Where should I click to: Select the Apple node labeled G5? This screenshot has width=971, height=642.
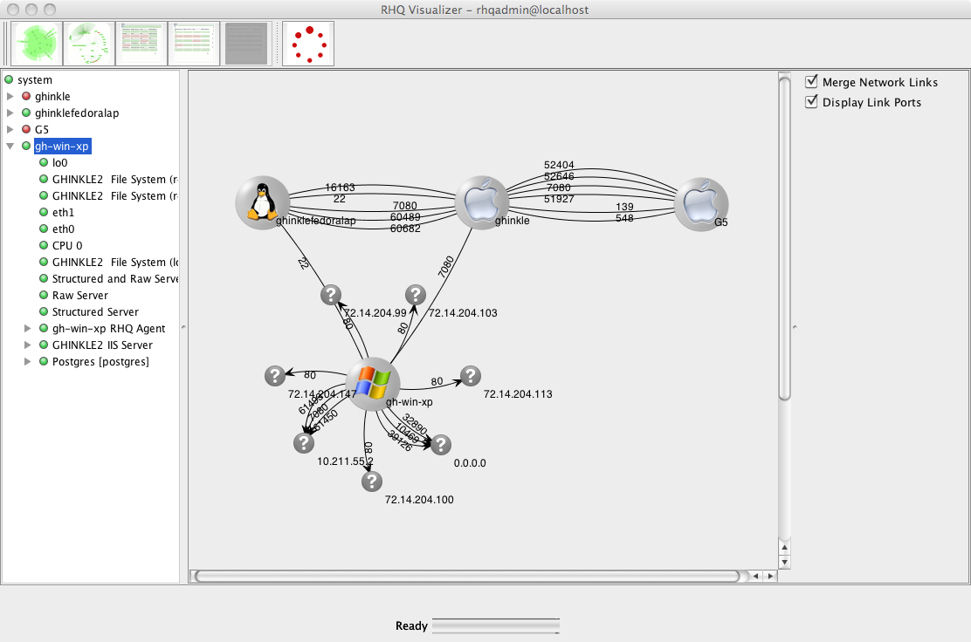tap(701, 204)
